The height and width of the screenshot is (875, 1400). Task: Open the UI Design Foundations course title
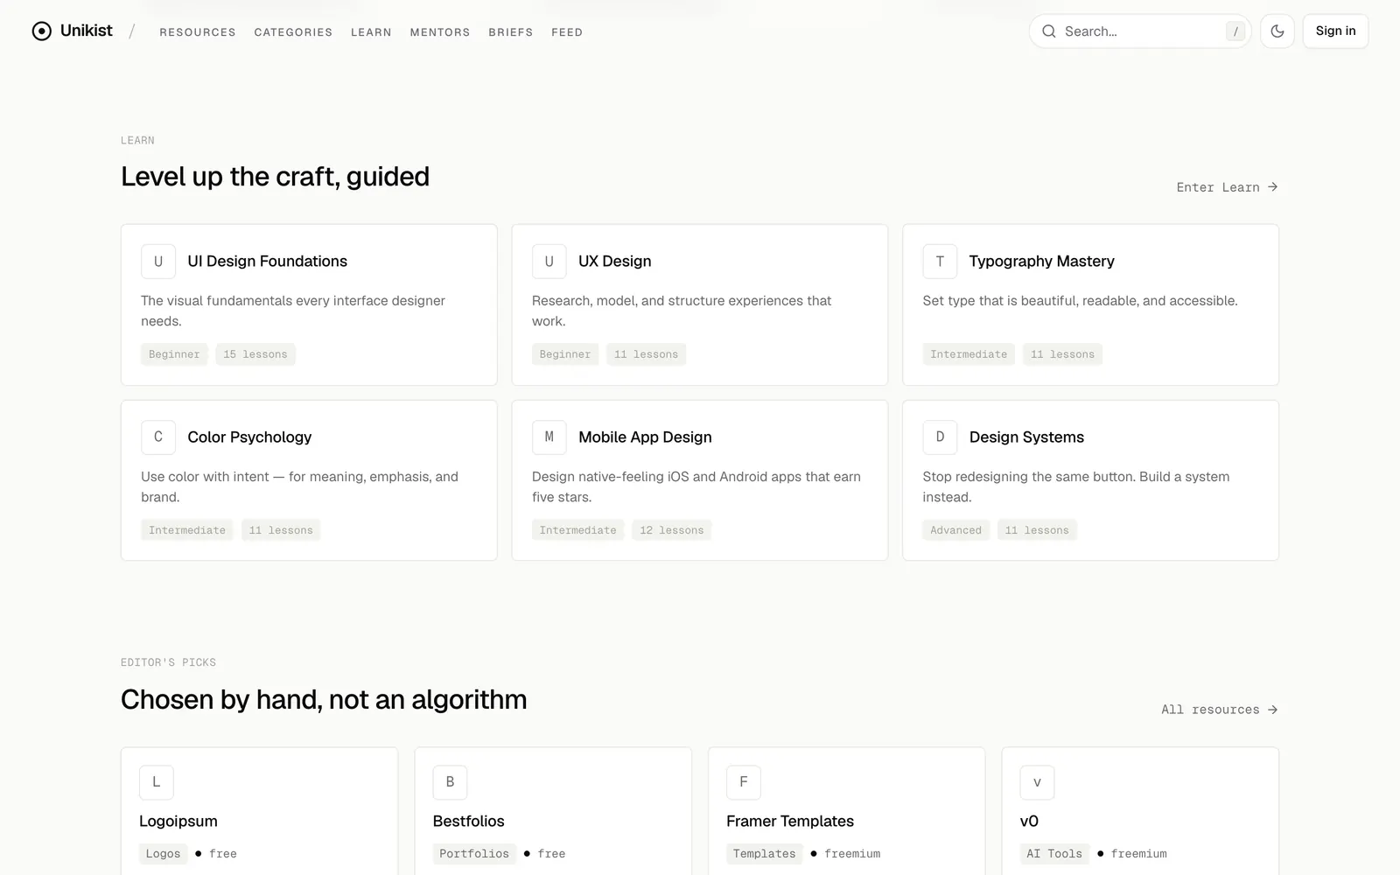[x=267, y=262]
